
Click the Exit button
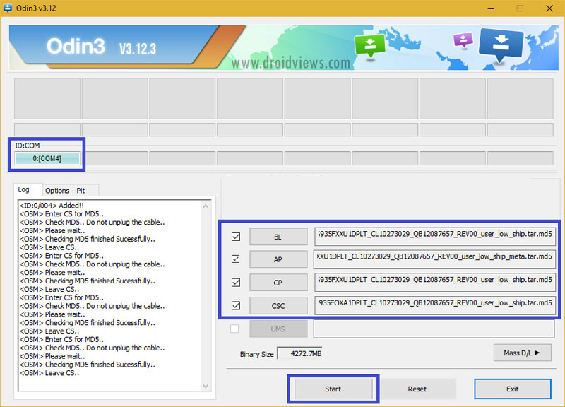click(513, 389)
